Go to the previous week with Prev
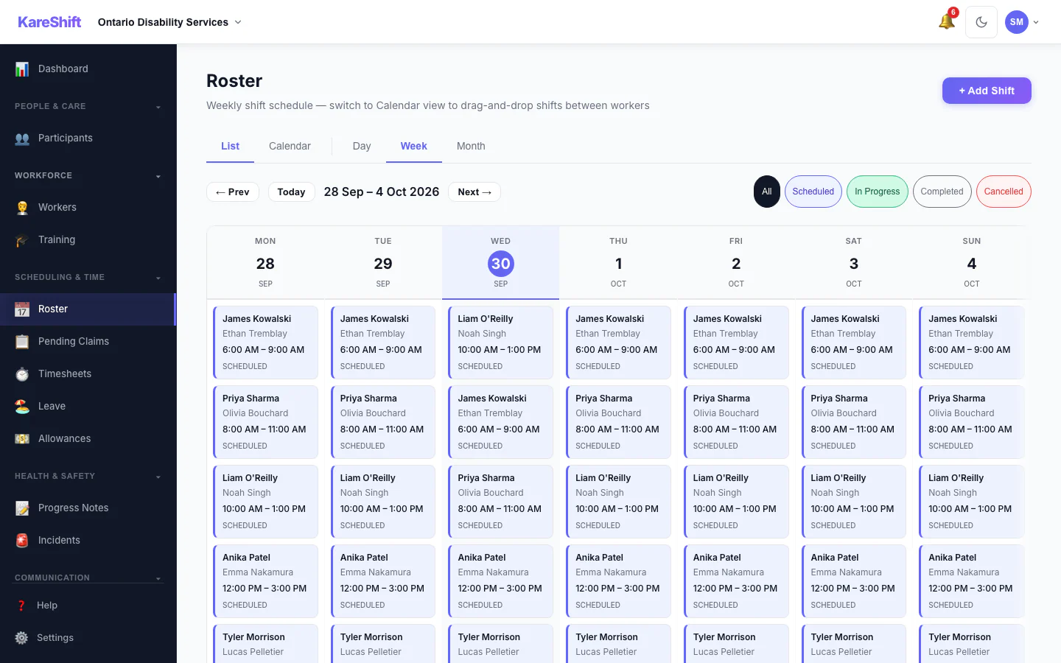This screenshot has height=663, width=1061. (233, 192)
